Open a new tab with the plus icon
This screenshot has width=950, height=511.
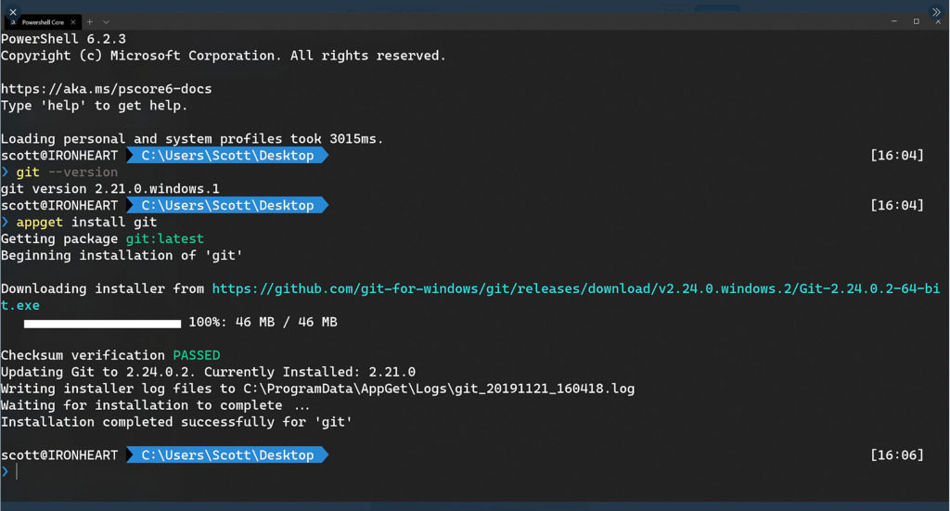click(x=90, y=22)
